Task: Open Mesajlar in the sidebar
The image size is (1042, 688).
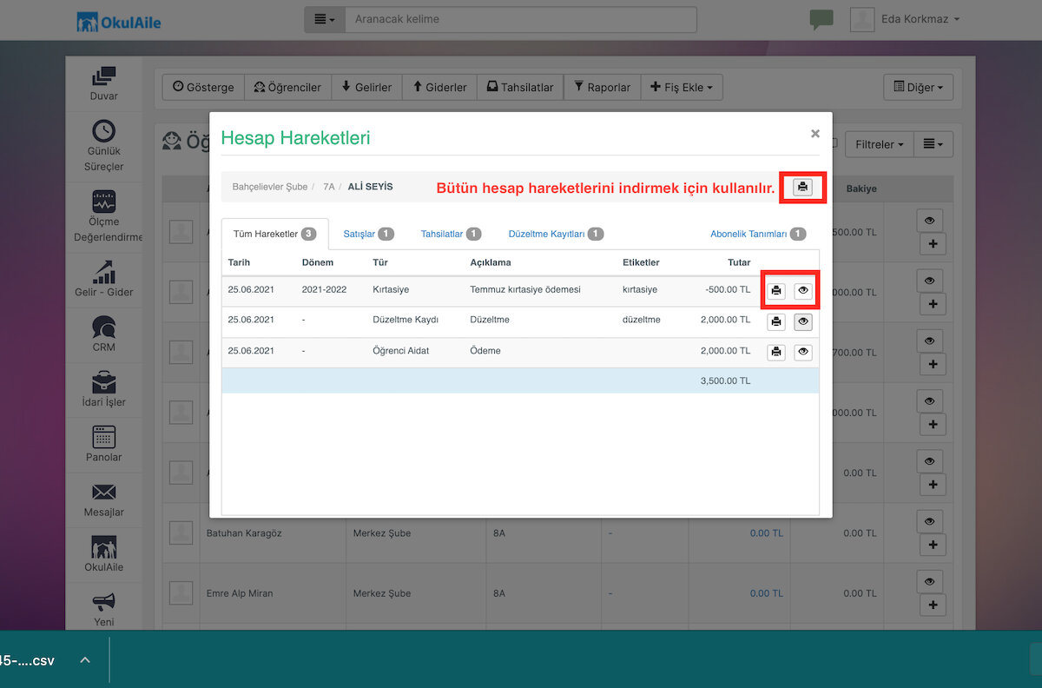Action: pos(104,499)
